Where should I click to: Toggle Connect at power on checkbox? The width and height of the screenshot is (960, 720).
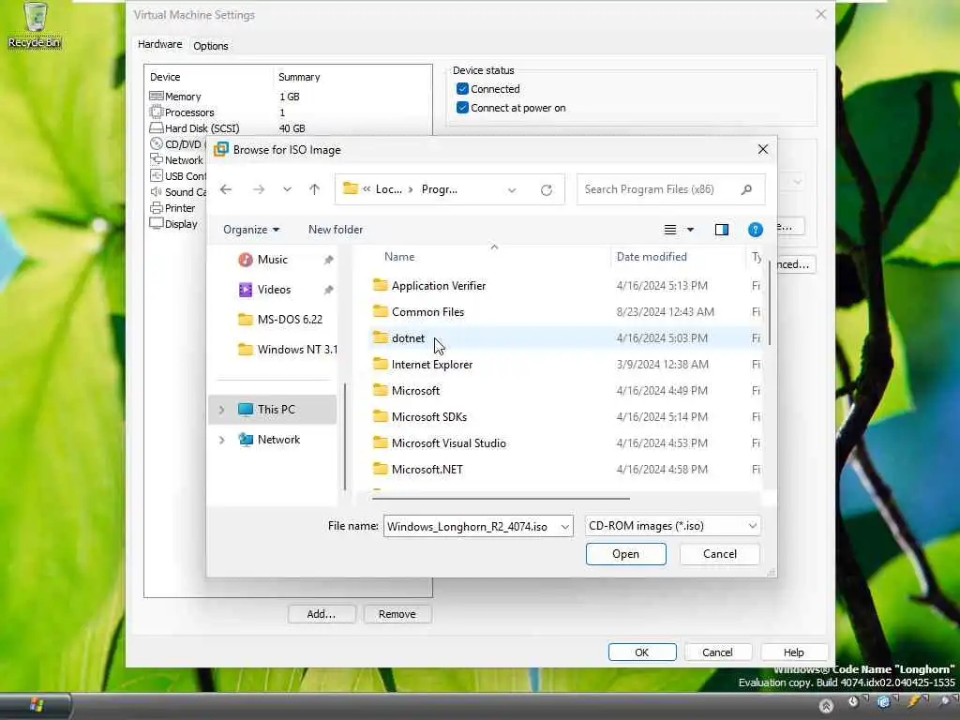462,109
